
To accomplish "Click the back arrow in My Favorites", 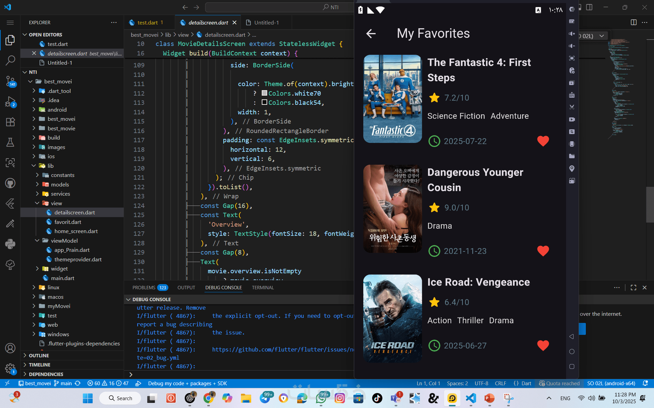I will point(371,33).
